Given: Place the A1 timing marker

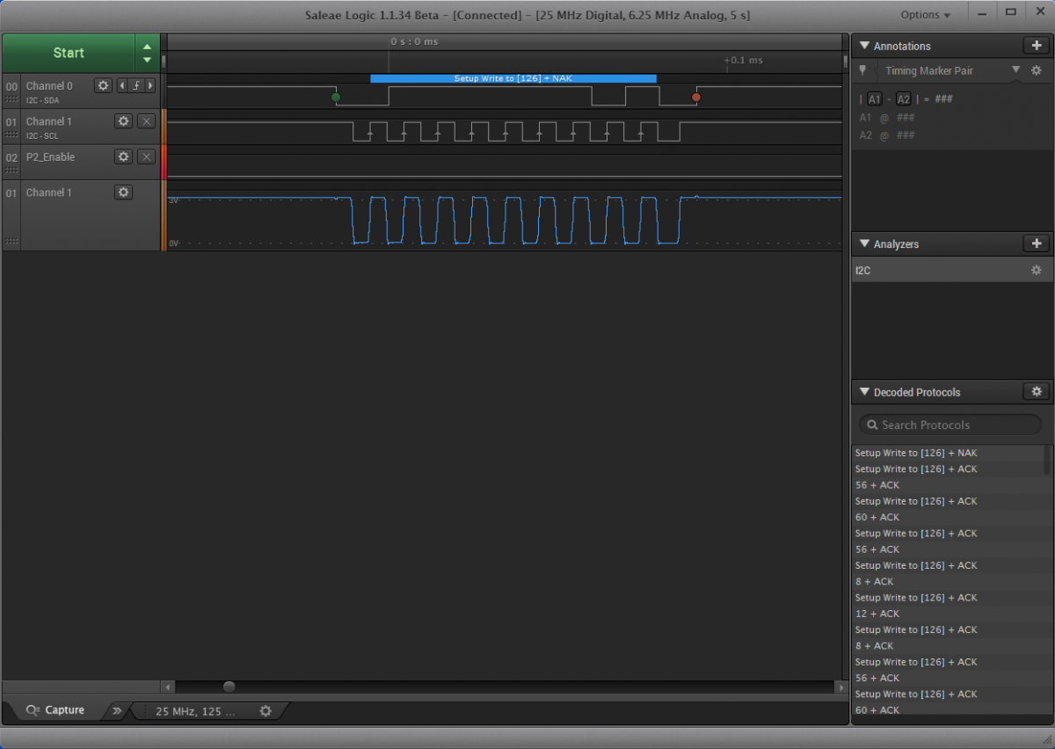Looking at the screenshot, I should (875, 99).
